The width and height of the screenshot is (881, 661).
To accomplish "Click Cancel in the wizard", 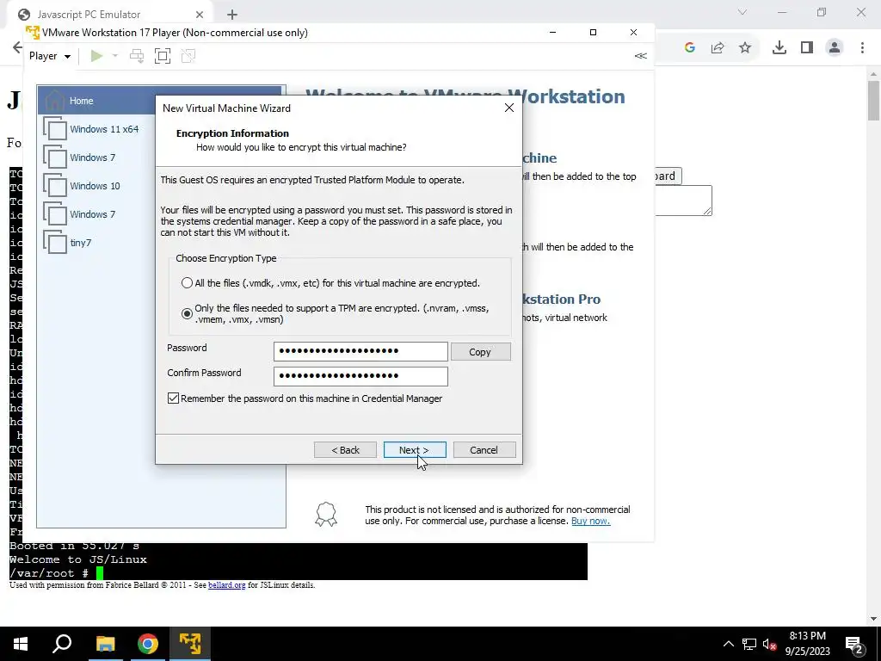I will [x=484, y=449].
